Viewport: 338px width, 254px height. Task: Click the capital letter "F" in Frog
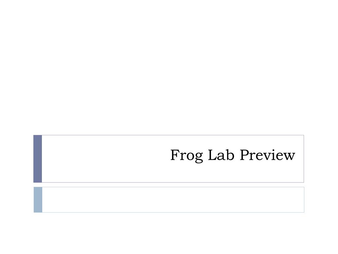[x=175, y=155]
